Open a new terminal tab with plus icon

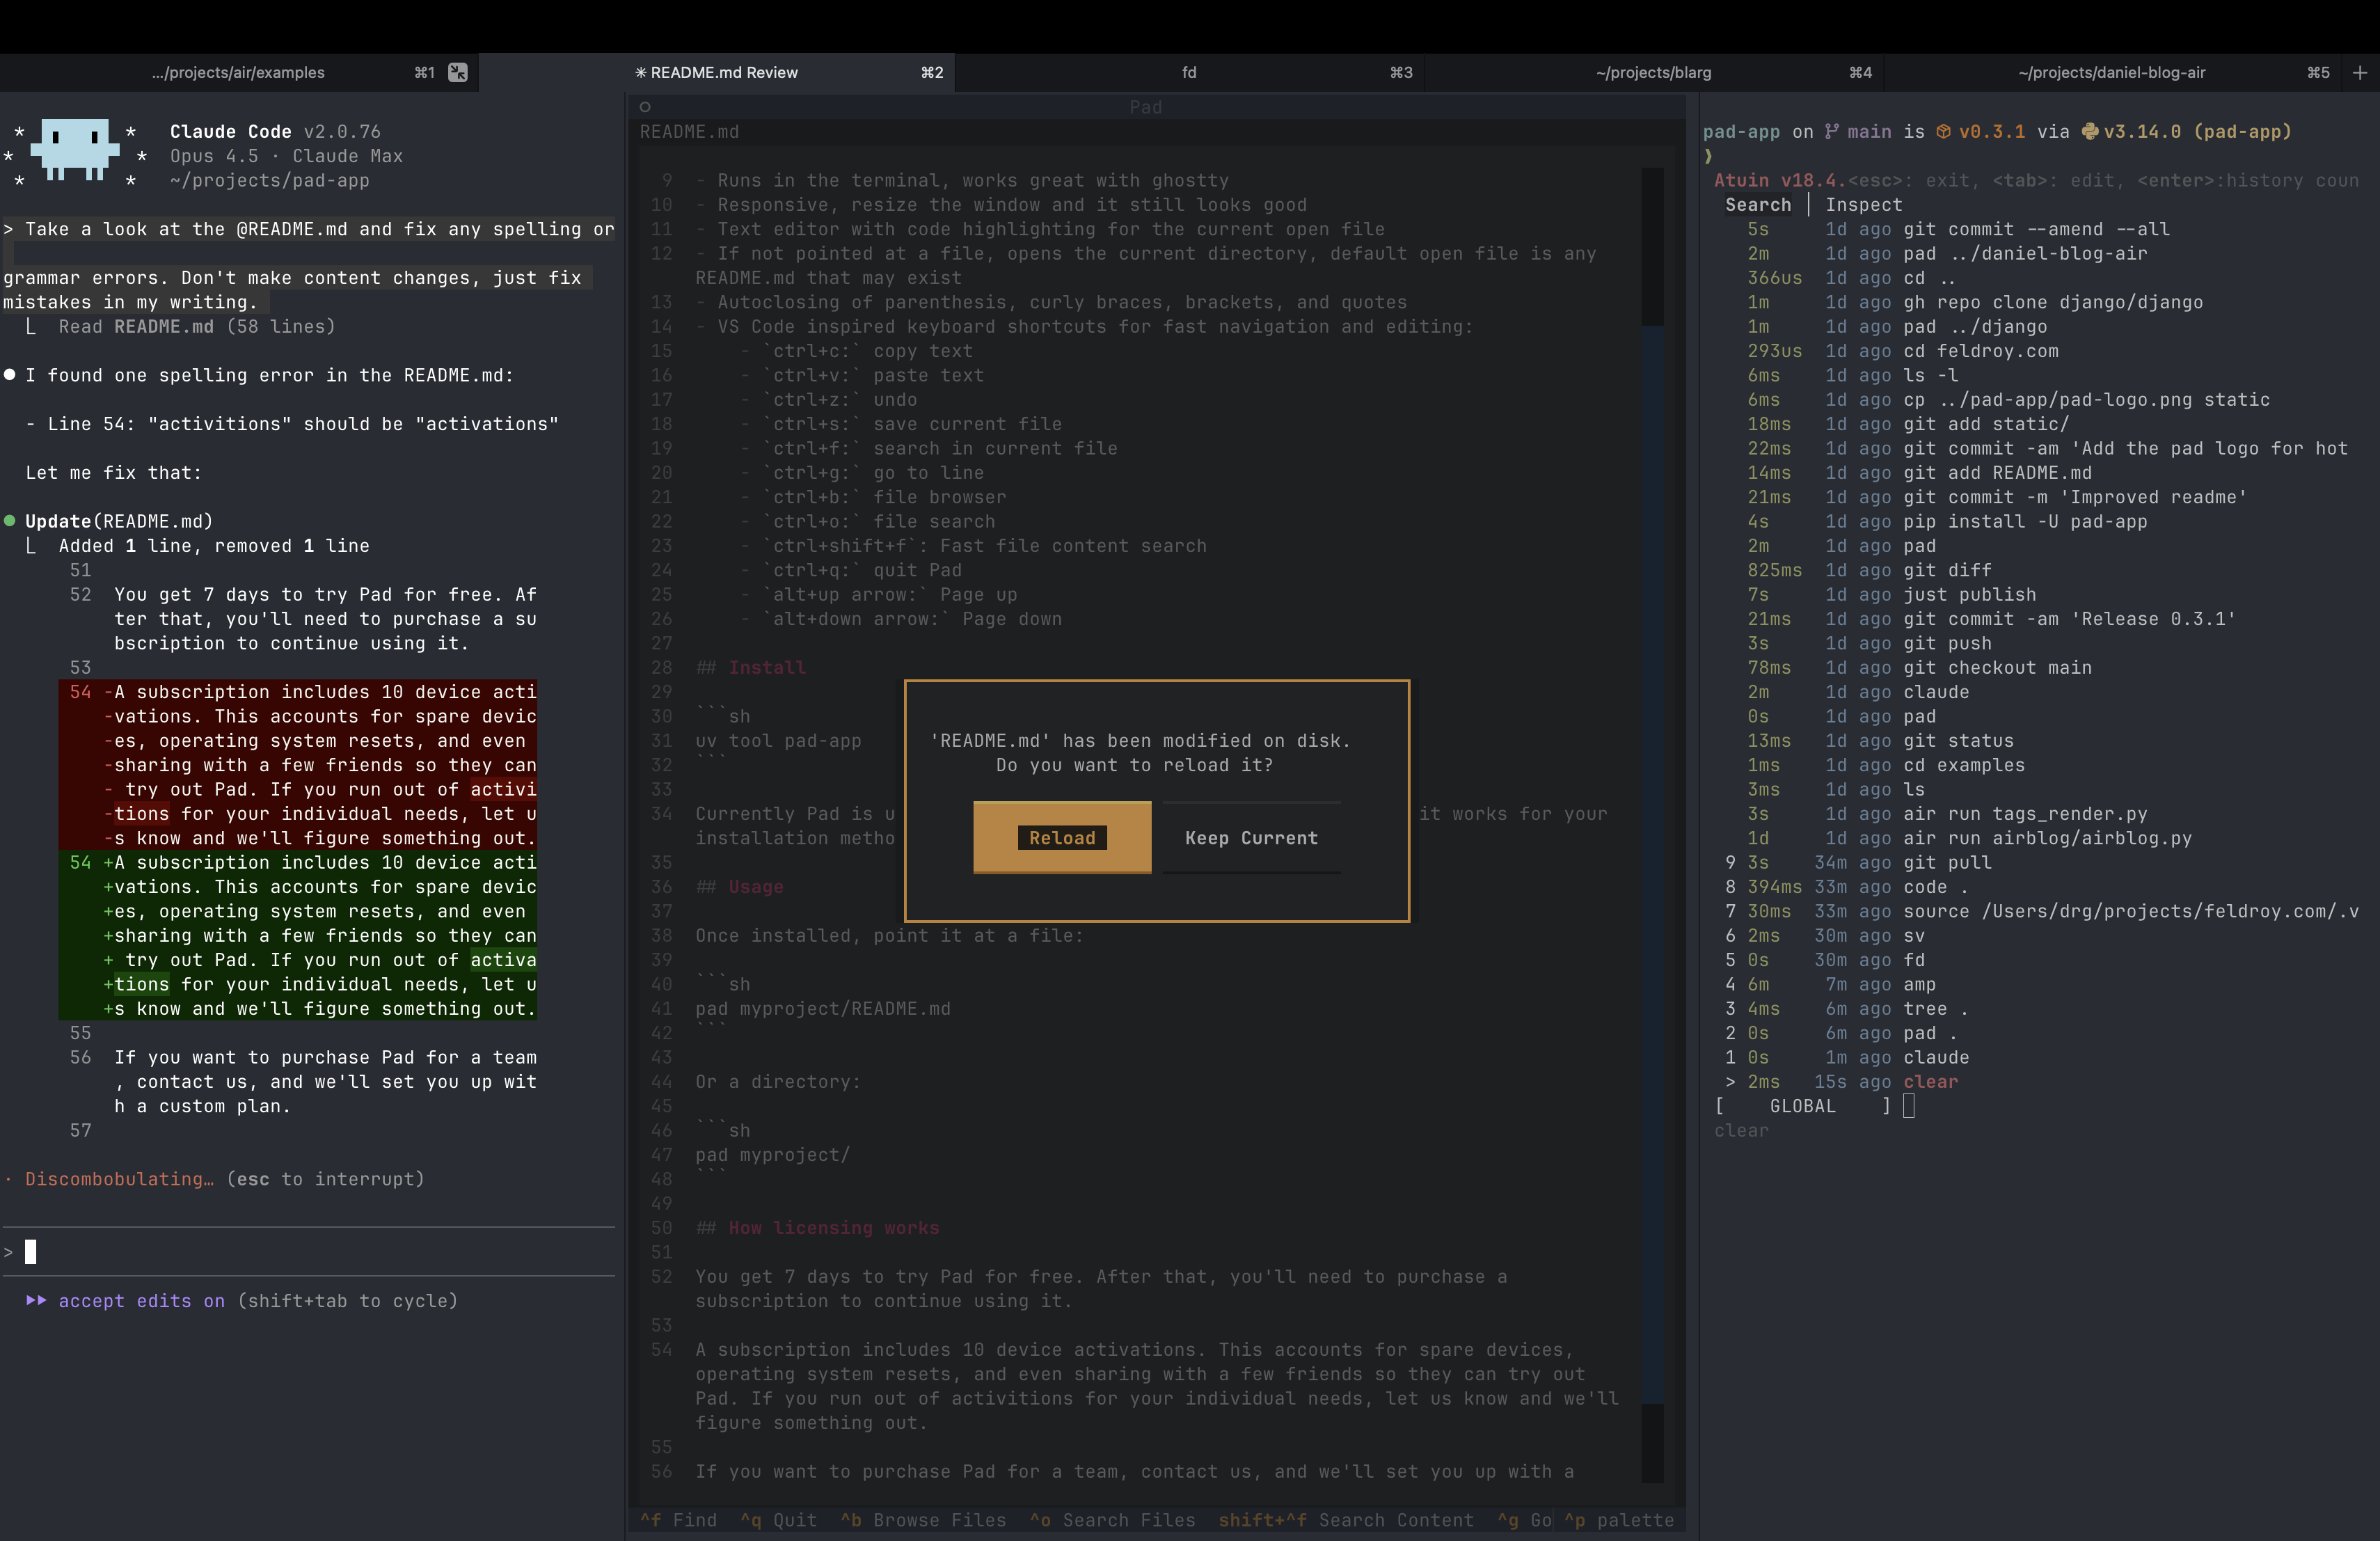tap(2360, 72)
